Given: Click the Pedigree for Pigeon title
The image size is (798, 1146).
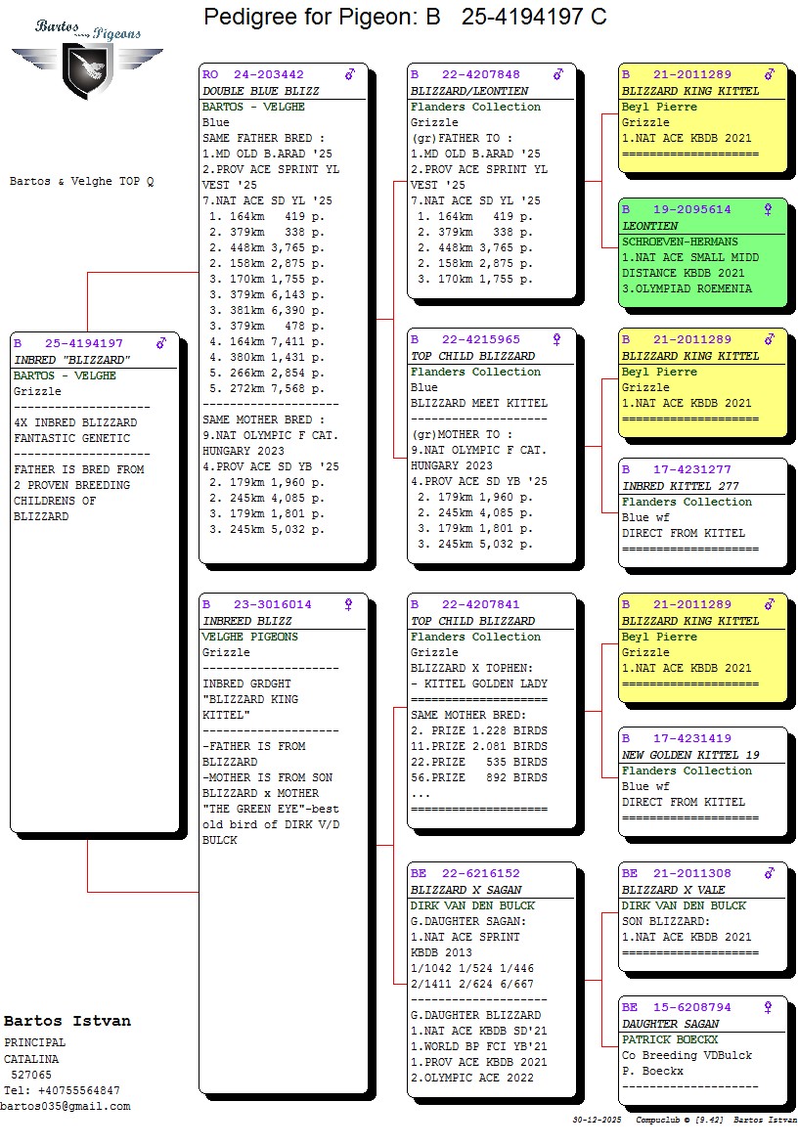Looking at the screenshot, I should [x=405, y=17].
